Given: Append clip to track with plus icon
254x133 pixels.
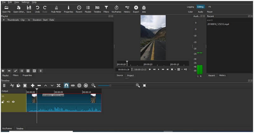Looking at the screenshot, I should tap(33, 85).
